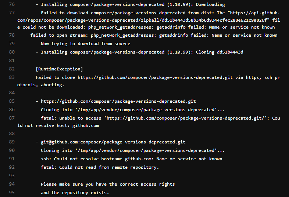Screen dimensions: 289x197
Task: Click the 'and the repository exists.' line
Action: tap(75, 193)
